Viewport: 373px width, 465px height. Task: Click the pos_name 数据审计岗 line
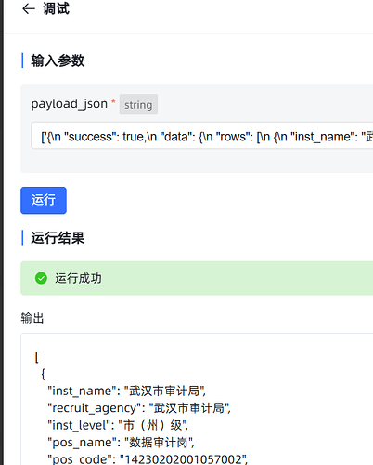[121, 443]
